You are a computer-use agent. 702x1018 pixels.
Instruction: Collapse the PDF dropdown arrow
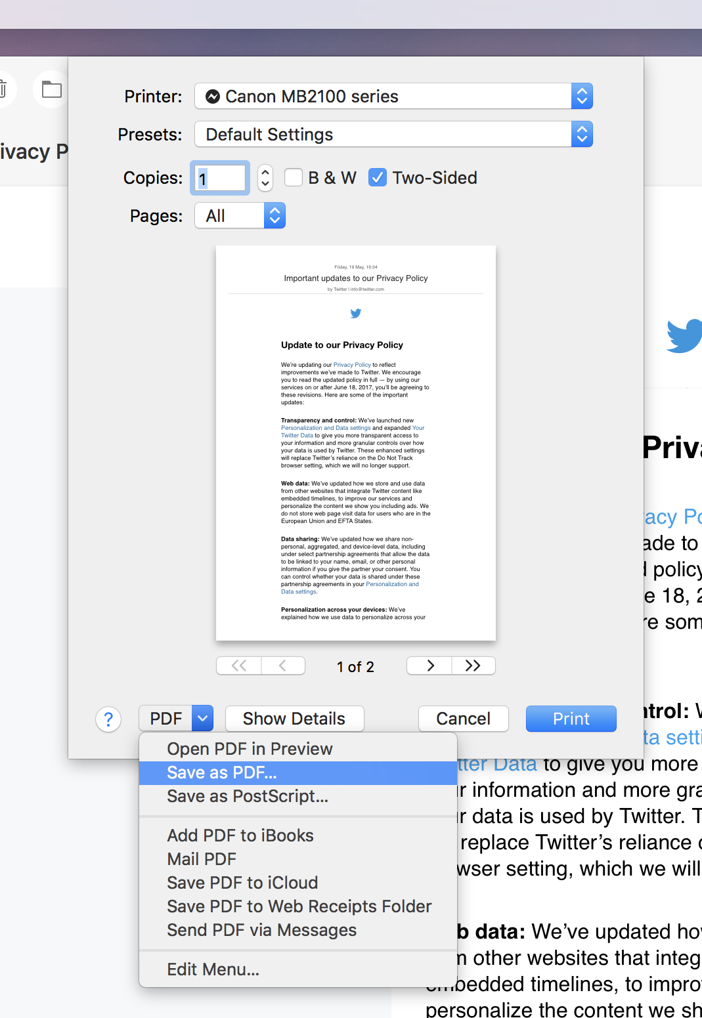203,719
